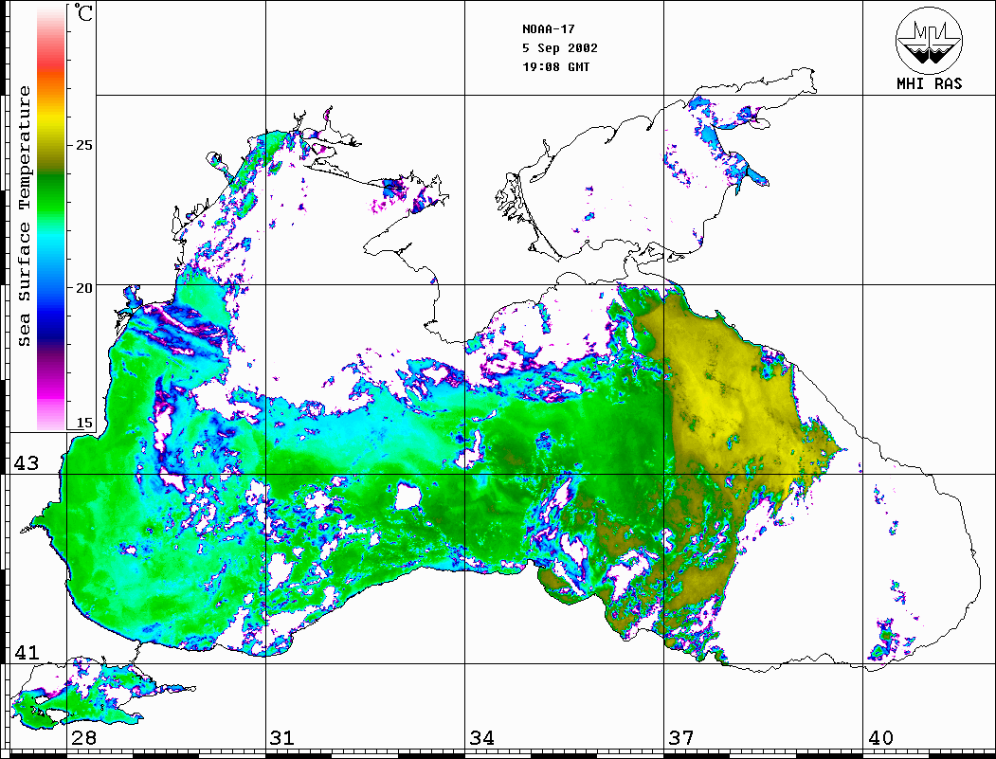Click the temperature color scale bar
Image resolution: width=996 pixels, height=759 pixels.
tap(51, 219)
